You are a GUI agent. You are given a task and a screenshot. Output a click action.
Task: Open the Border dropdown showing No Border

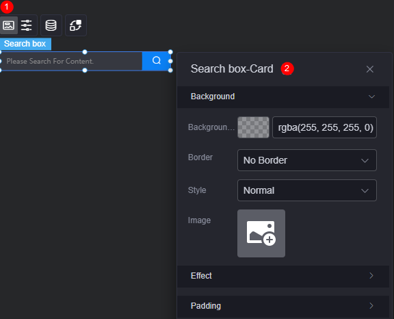pos(307,160)
